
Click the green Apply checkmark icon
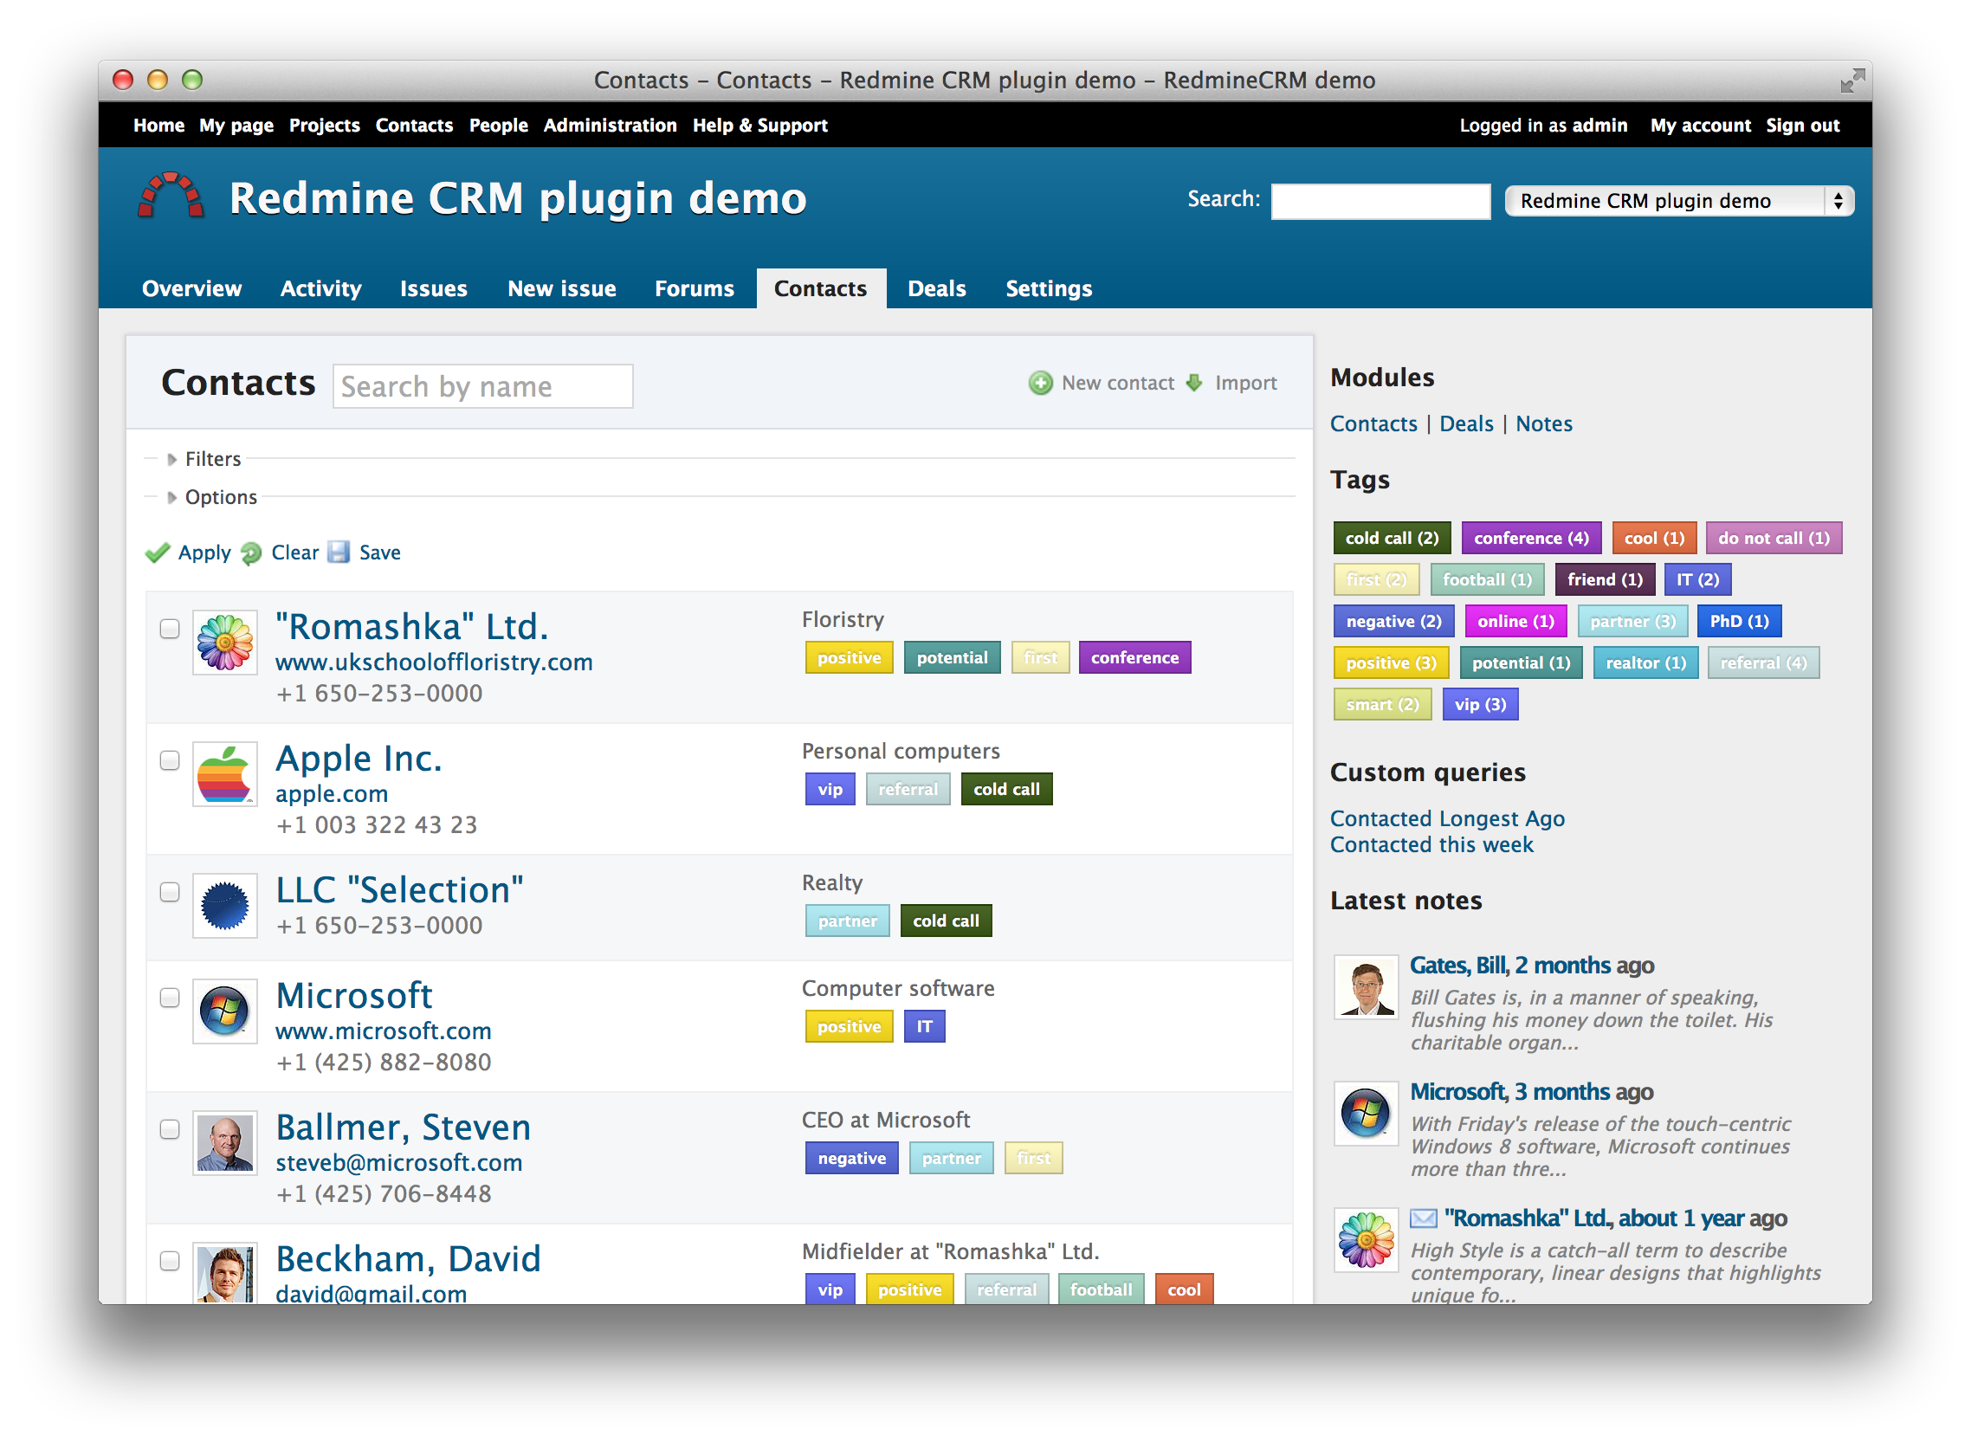(x=157, y=553)
